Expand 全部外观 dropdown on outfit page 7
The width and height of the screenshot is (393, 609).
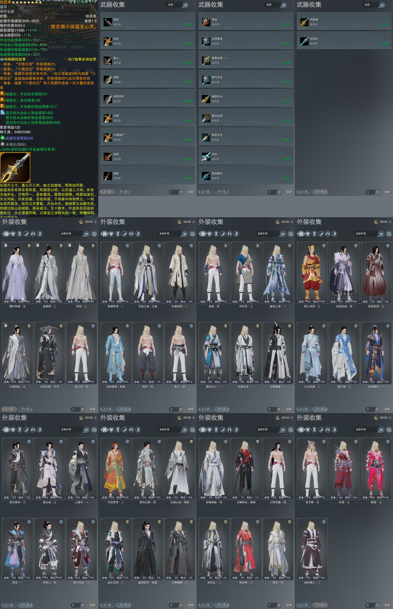[271, 429]
